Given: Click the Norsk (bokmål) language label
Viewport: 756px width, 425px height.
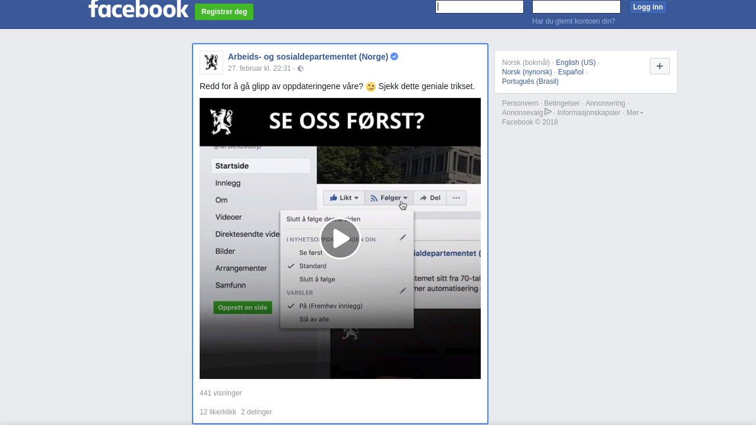Looking at the screenshot, I should click(x=526, y=63).
